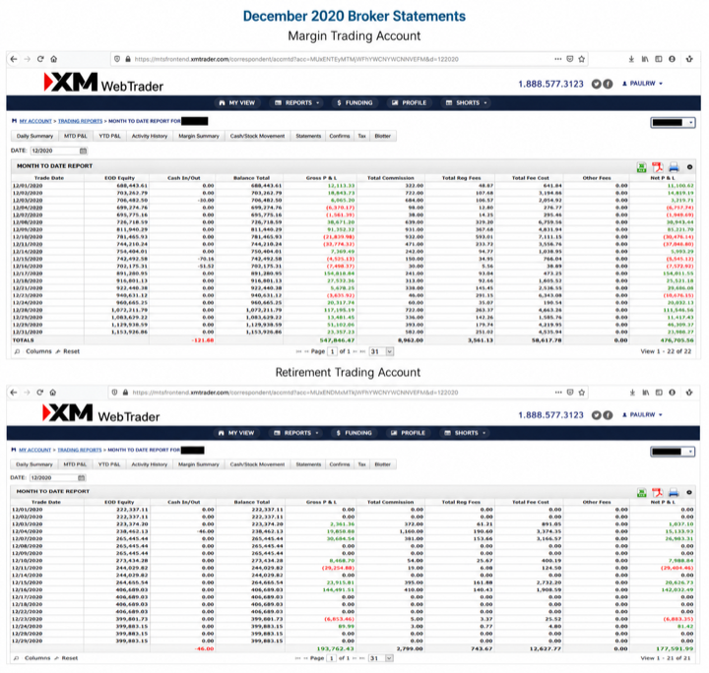Open blacked-out account selector dropdown at top
The height and width of the screenshot is (673, 709).
point(673,122)
